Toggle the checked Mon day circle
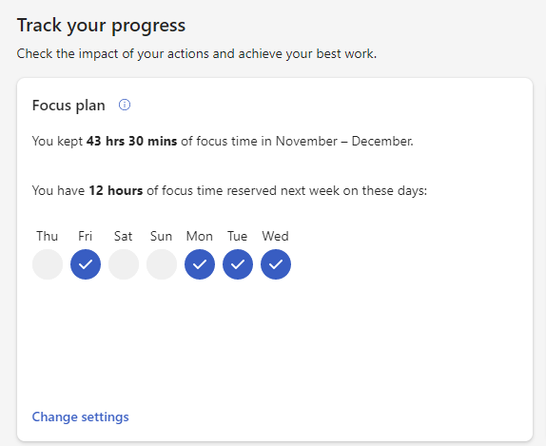Viewport: 546px width, 446px height. click(x=200, y=264)
